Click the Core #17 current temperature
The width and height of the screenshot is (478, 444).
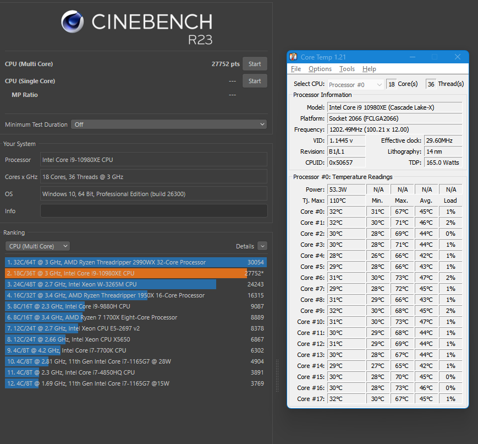(x=347, y=399)
